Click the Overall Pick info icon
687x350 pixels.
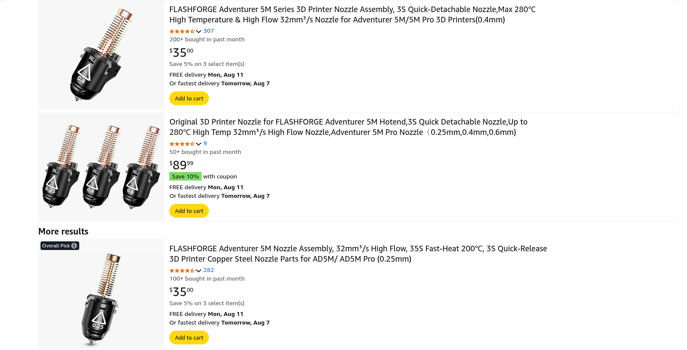[x=74, y=246]
